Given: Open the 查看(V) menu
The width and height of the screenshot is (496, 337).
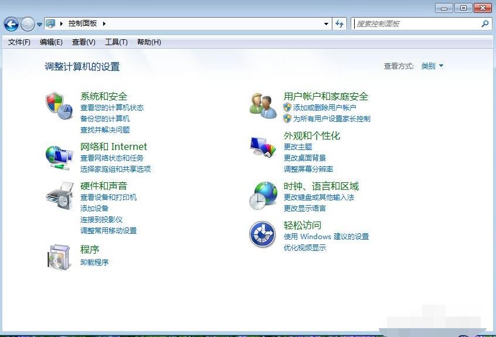Looking at the screenshot, I should pos(83,42).
